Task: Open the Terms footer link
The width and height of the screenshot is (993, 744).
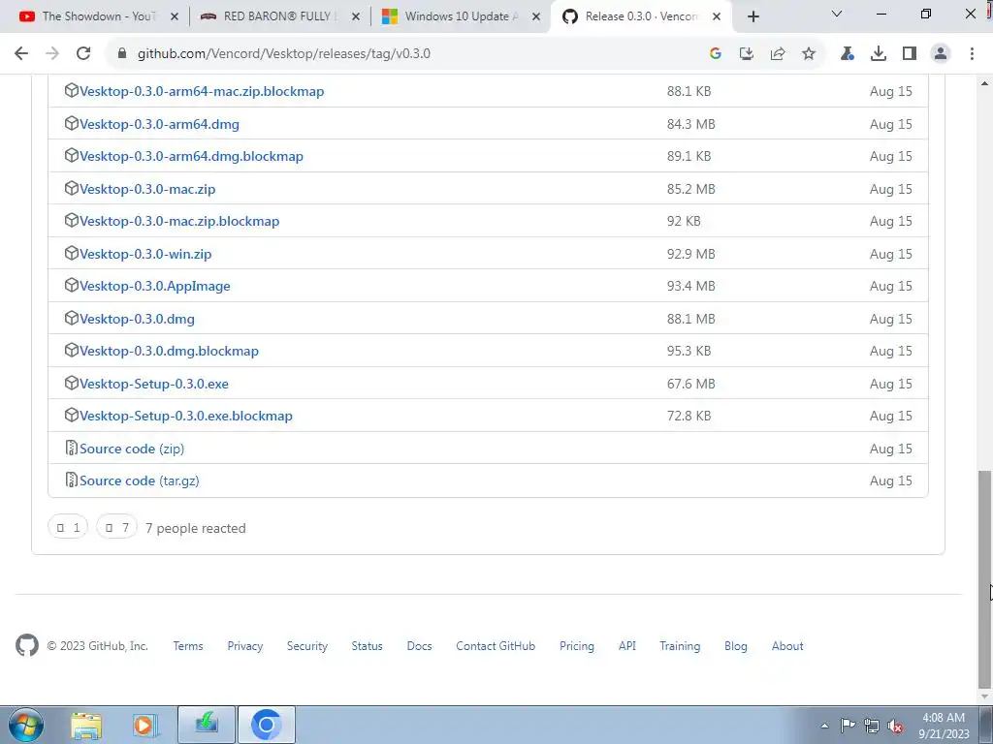Action: tap(188, 646)
